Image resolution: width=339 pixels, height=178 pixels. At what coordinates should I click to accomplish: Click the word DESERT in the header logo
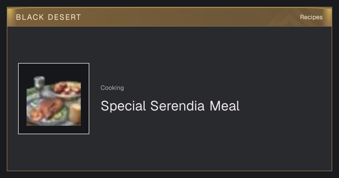[64, 17]
